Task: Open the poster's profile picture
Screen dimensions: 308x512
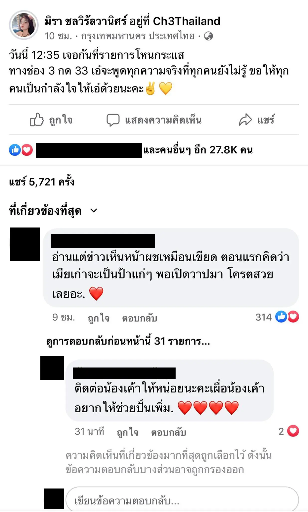Action: (x=24, y=25)
